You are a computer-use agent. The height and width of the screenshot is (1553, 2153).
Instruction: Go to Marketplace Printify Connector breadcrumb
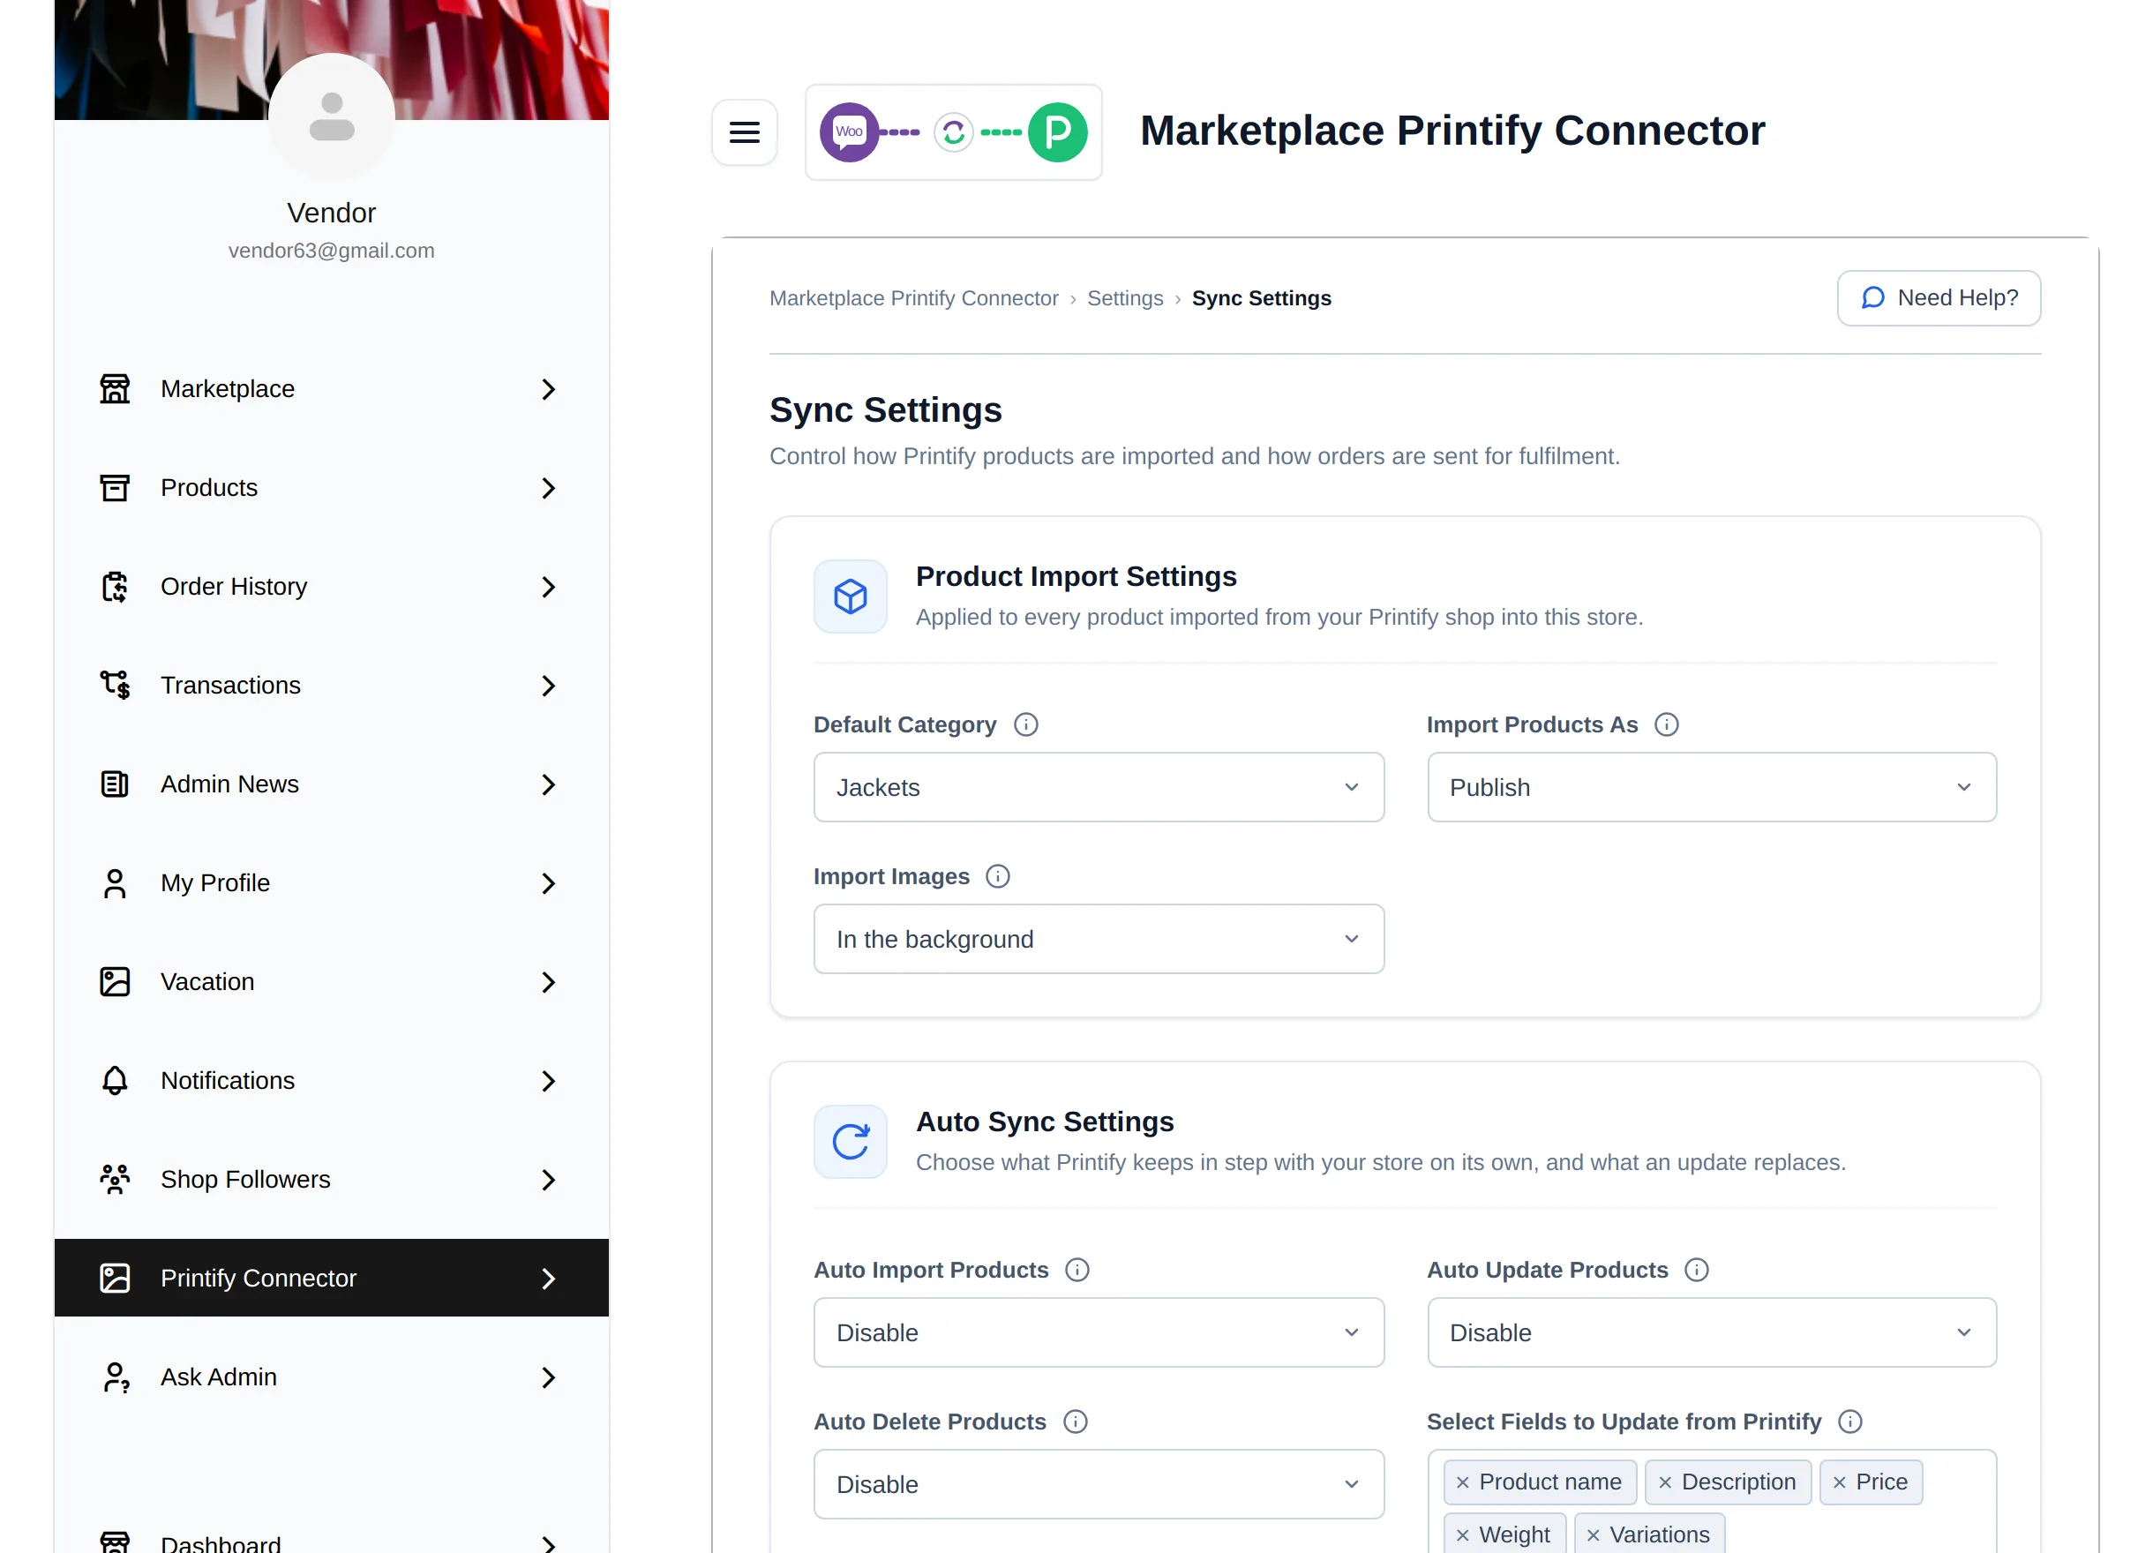point(913,298)
